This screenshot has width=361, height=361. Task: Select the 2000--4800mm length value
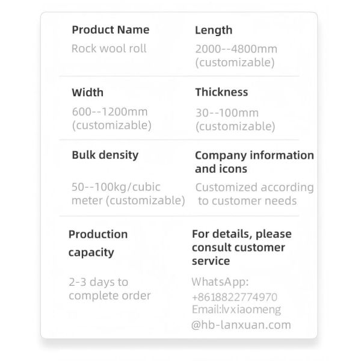pos(235,49)
